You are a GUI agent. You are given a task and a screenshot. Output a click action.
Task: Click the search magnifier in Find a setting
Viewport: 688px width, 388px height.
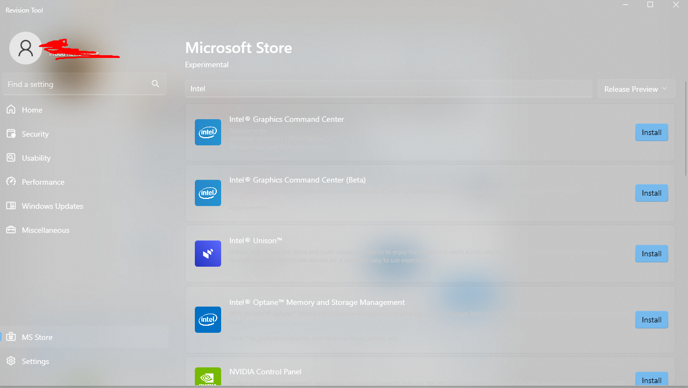point(155,84)
